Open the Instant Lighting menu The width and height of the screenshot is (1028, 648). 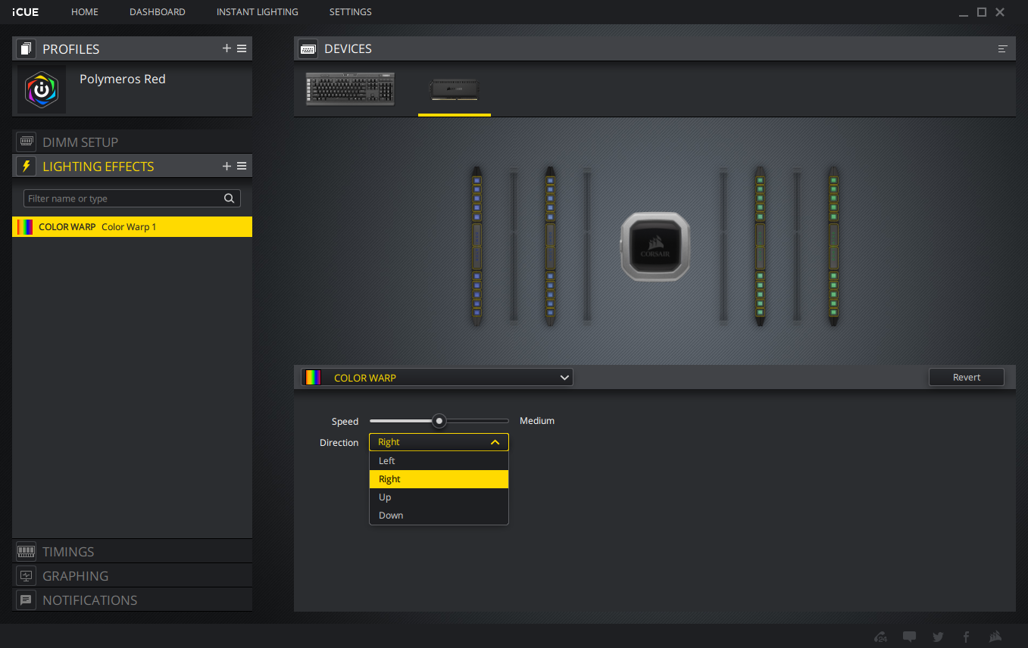pyautogui.click(x=258, y=12)
